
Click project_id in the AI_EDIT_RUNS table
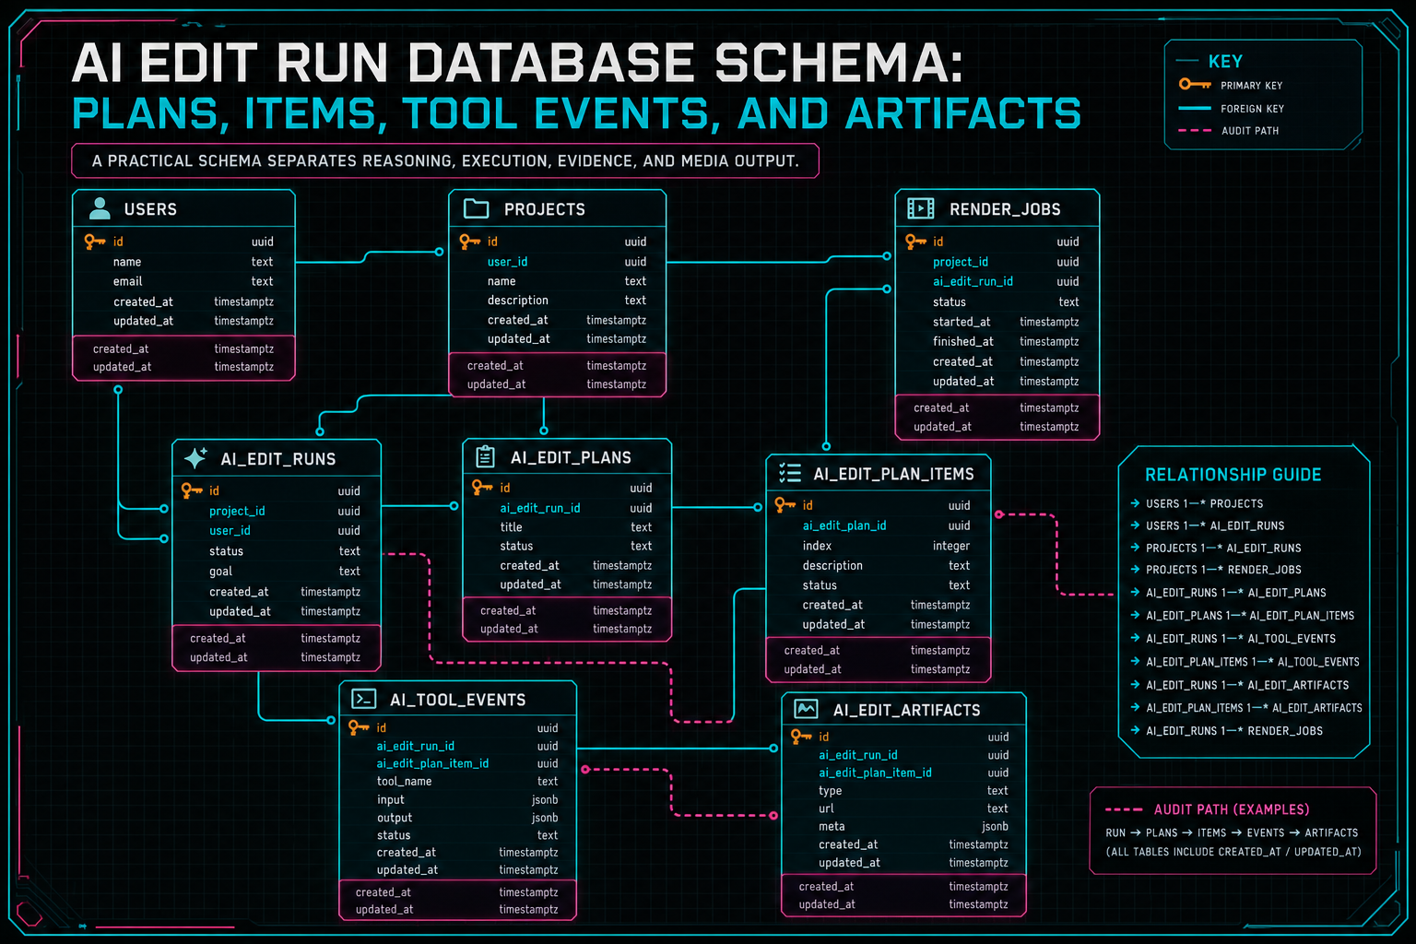pyautogui.click(x=237, y=511)
